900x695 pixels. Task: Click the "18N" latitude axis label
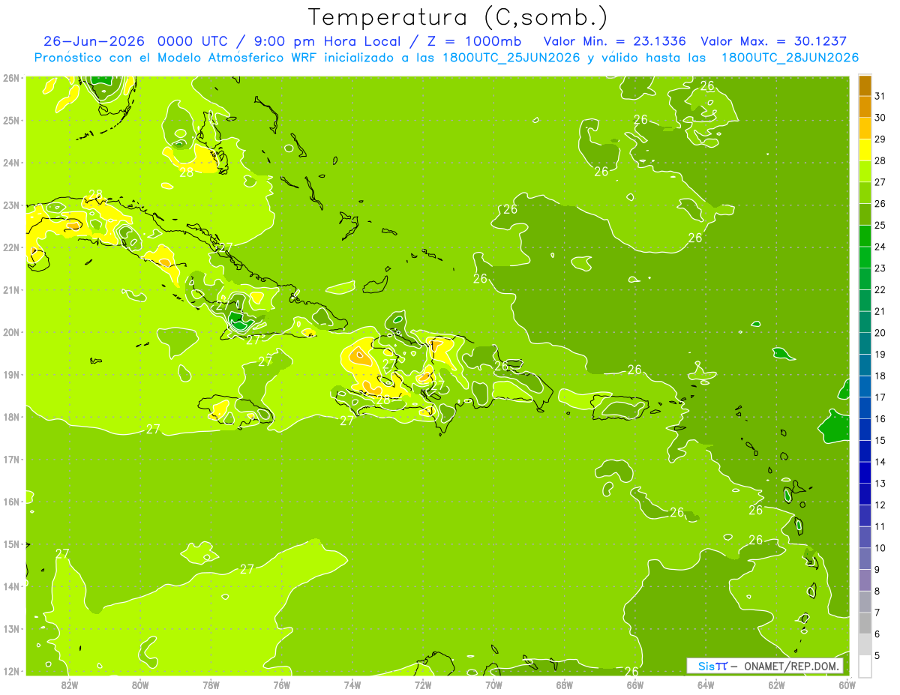click(x=11, y=417)
